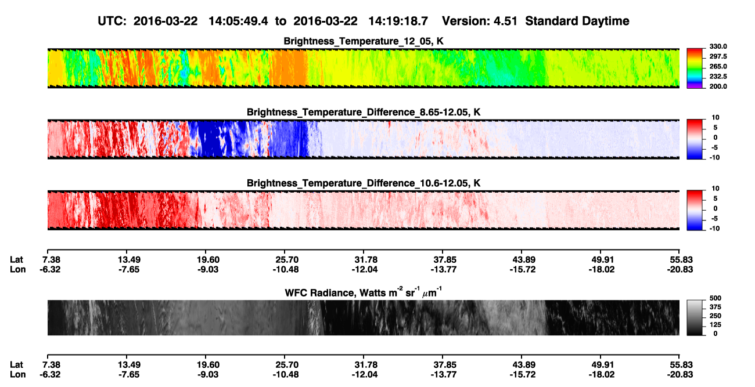755x387 pixels.
Task: Select the grayscale WFC Radiance image strip
Action: click(363, 317)
